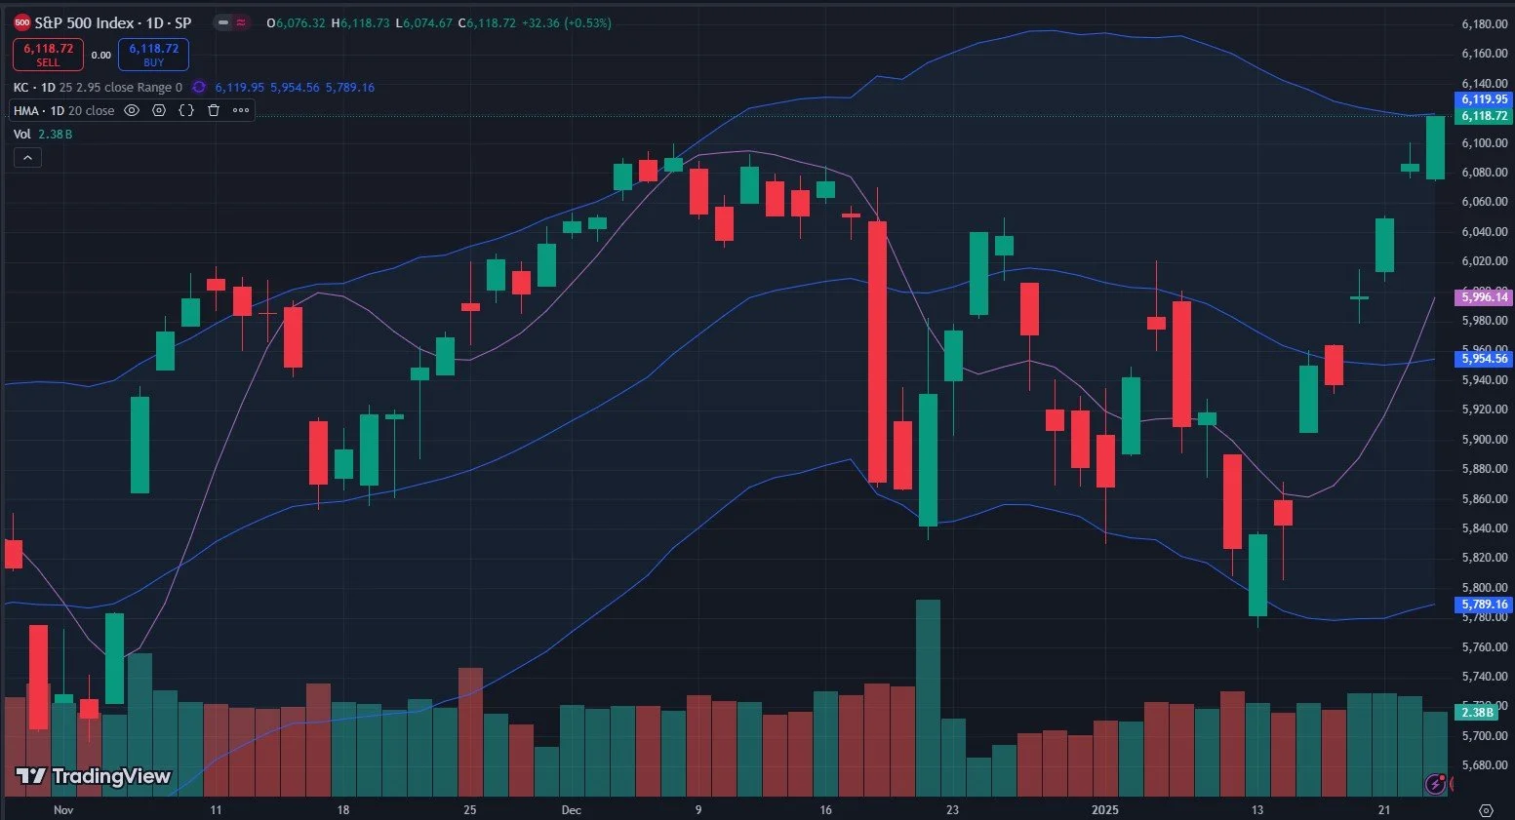
Task: Click the 6,119.95 upper Keltner band price label
Action: tap(1484, 99)
